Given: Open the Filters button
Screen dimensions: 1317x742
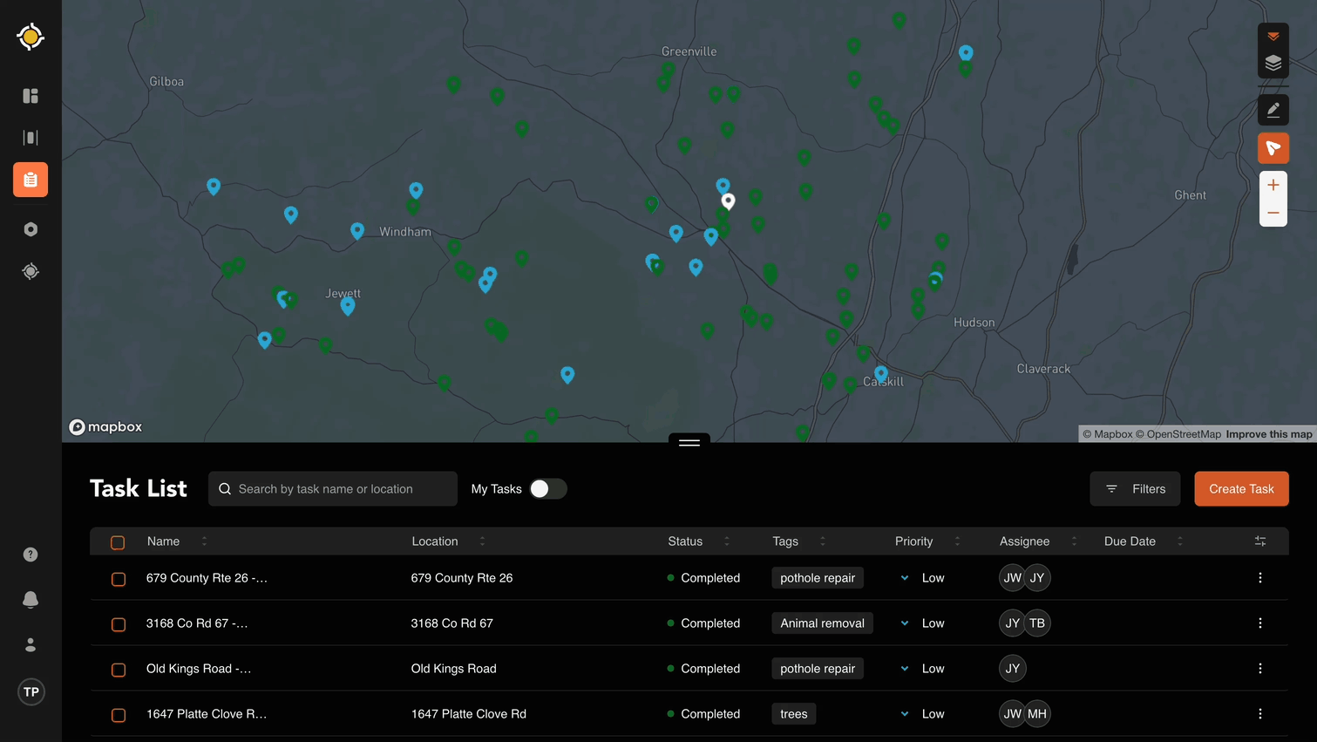Looking at the screenshot, I should point(1134,489).
